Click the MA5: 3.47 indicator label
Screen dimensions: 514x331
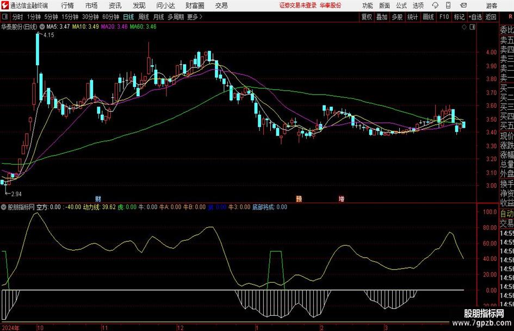[x=58, y=27]
